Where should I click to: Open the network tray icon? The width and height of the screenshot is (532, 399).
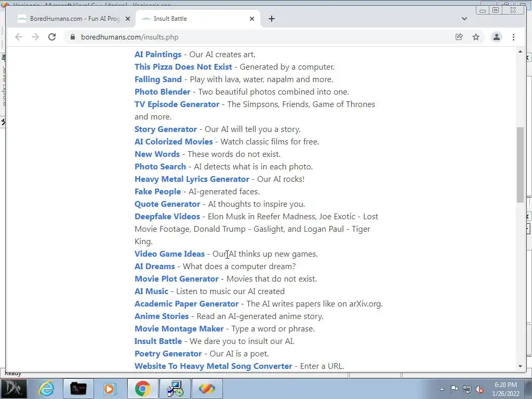467,389
